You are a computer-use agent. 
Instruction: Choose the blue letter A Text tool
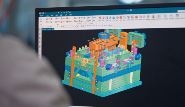110,18
